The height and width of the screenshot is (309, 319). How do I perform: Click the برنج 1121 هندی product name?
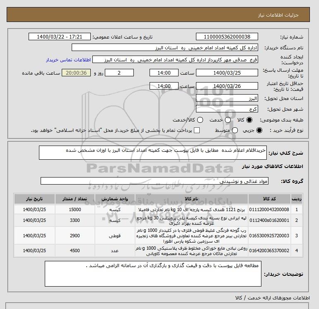[x=191, y=209]
